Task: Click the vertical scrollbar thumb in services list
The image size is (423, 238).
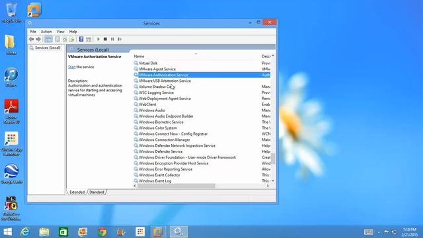Action: (273, 159)
